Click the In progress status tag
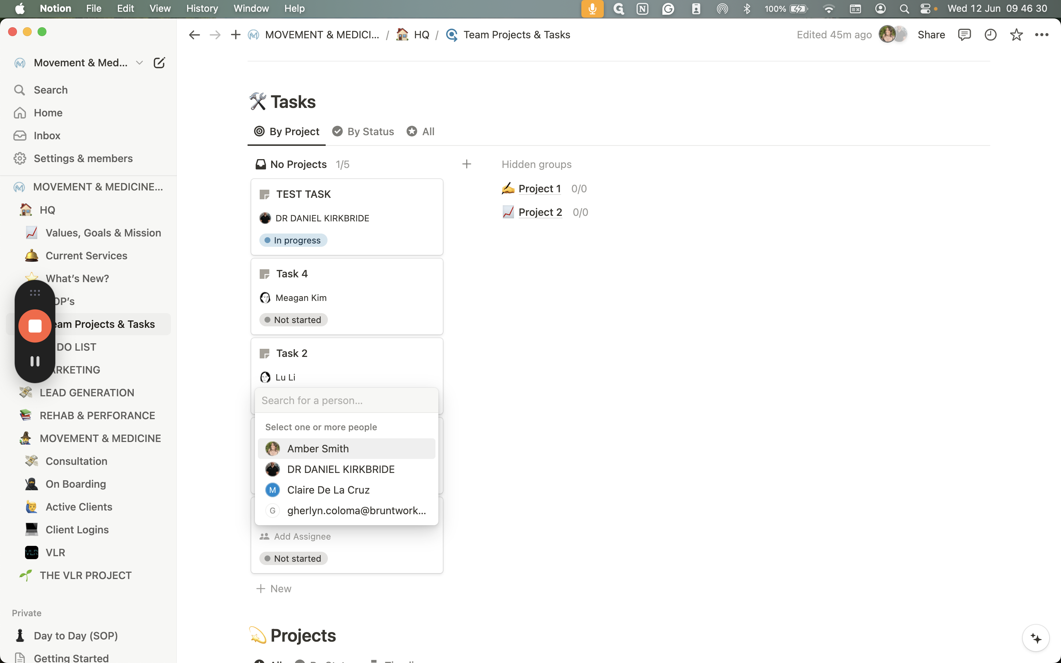The height and width of the screenshot is (663, 1061). click(x=293, y=240)
